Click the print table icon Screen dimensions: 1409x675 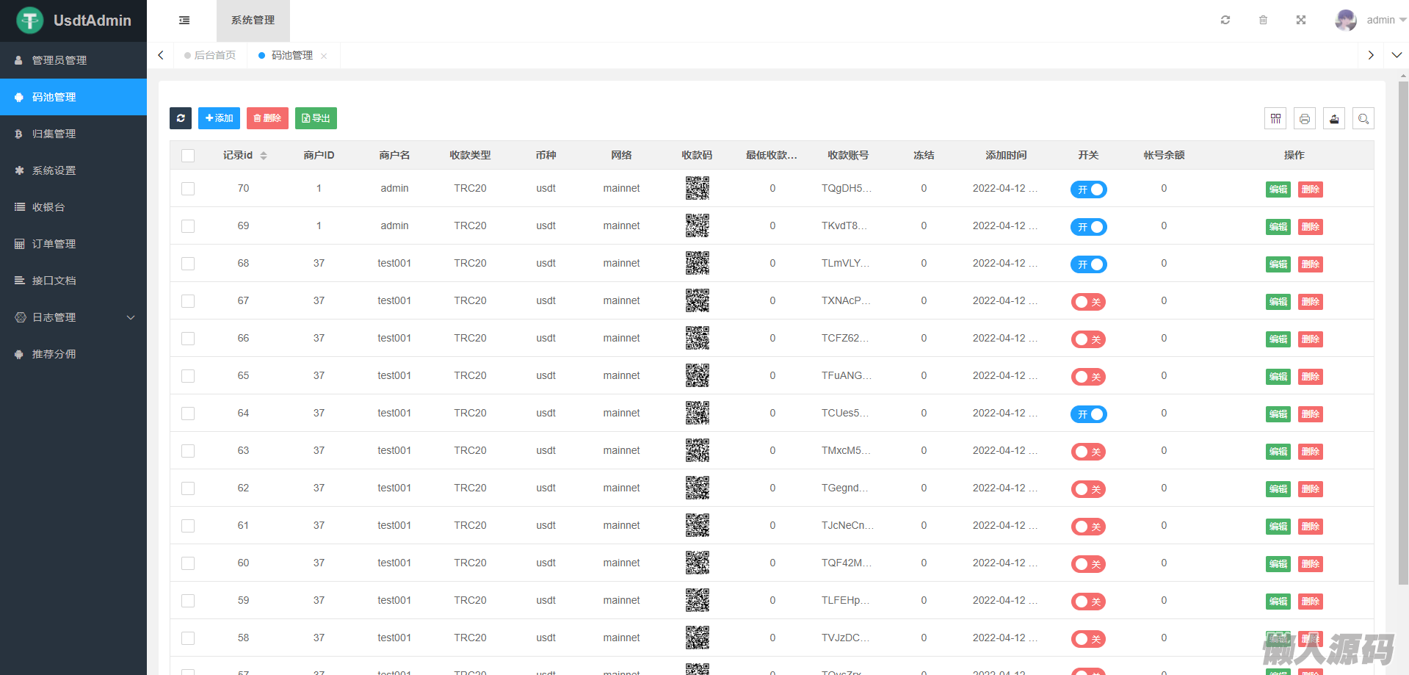pyautogui.click(x=1305, y=118)
